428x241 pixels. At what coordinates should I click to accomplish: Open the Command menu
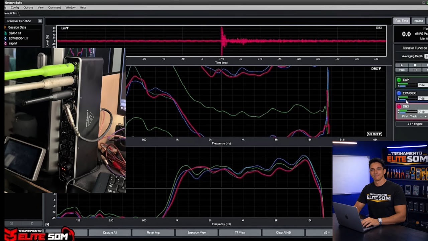[55, 7]
